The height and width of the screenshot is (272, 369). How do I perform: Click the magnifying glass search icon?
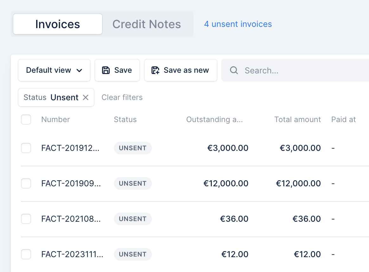(x=234, y=70)
